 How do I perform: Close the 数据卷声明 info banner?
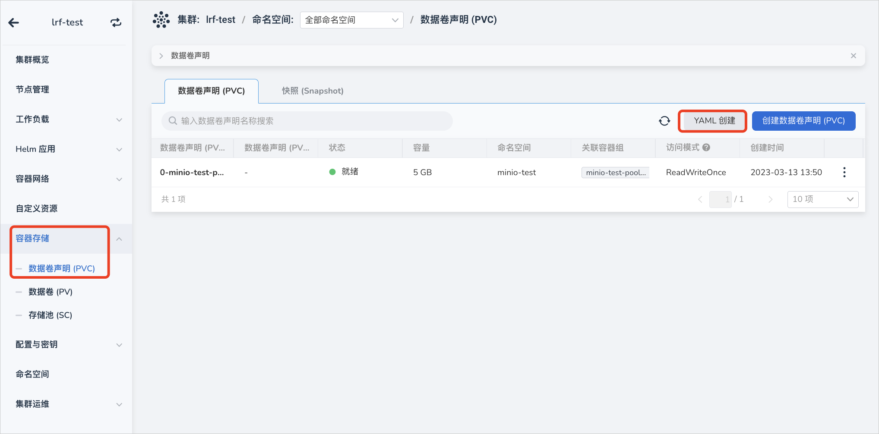pyautogui.click(x=853, y=56)
